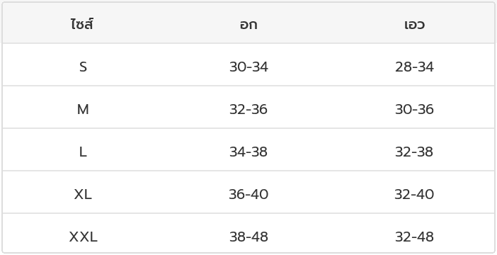The image size is (497, 255).
Task: Click chest value 38-48
Action: [248, 237]
